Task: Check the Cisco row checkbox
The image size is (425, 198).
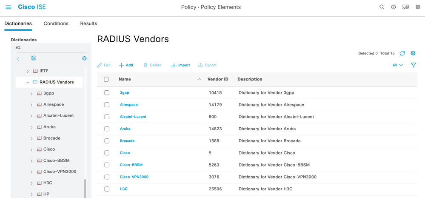Action: pos(107,153)
